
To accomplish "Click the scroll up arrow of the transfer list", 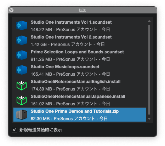I will [149, 21].
